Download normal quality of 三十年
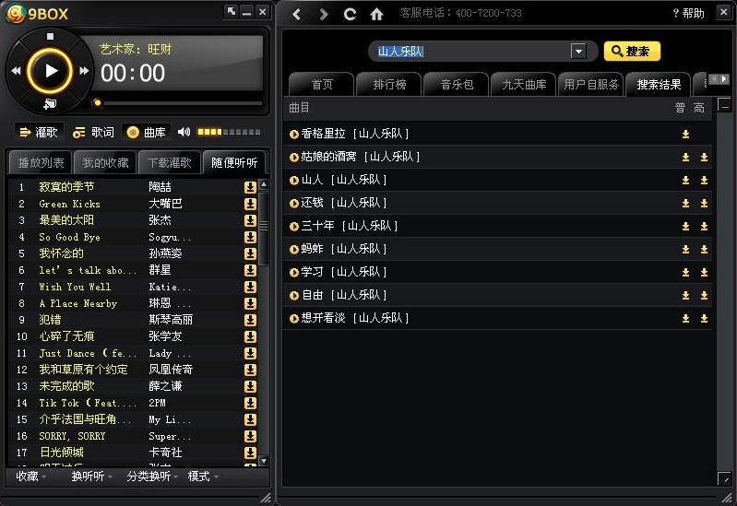 pyautogui.click(x=685, y=226)
